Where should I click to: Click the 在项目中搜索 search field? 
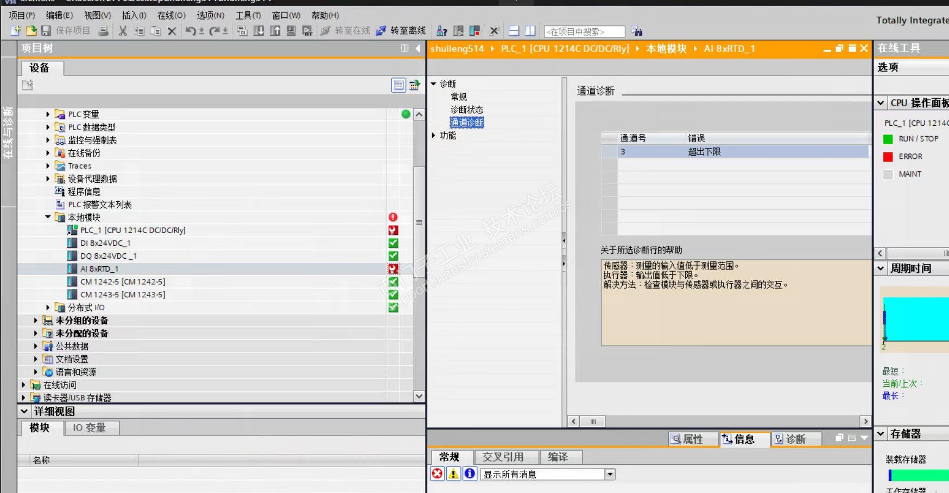[x=584, y=32]
